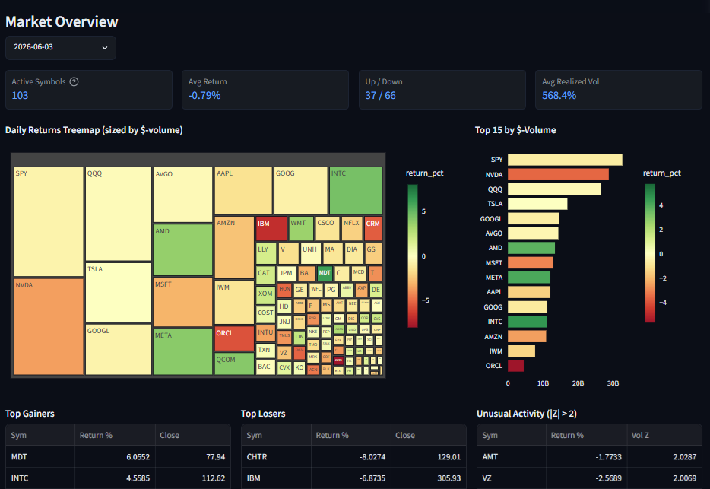
Task: Click the TSLA treemap tile
Action: 118,292
